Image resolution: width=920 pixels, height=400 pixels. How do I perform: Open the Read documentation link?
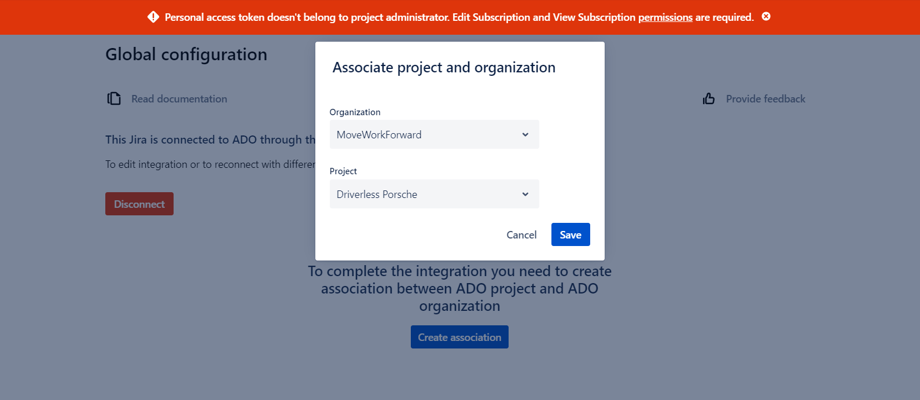(x=179, y=99)
